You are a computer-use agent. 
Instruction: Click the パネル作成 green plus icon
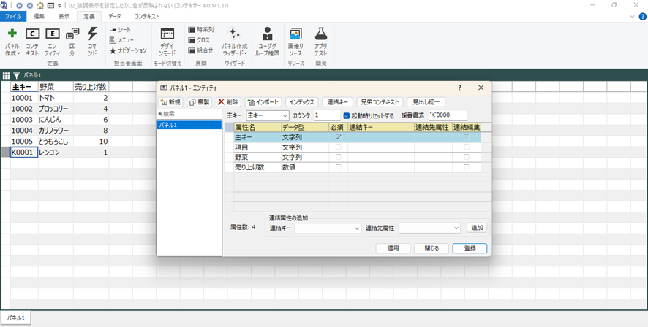coord(12,34)
